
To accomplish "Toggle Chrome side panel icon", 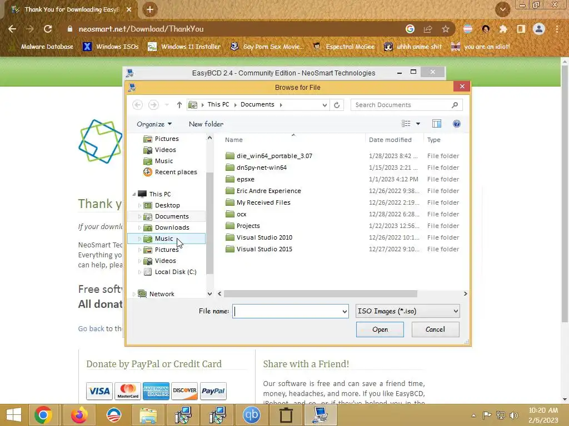I will point(521,29).
